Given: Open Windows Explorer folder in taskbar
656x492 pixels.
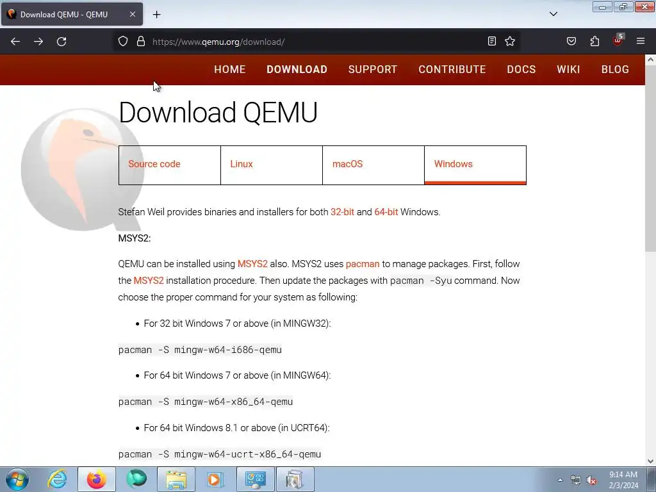Looking at the screenshot, I should click(176, 479).
